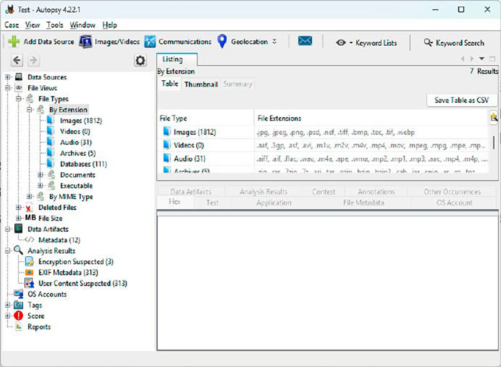Select Images (1812) in the tree
This screenshot has height=367, width=501.
tap(81, 121)
